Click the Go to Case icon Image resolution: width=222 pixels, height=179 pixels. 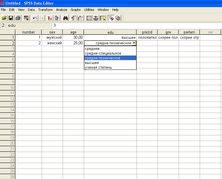(x=50, y=18)
